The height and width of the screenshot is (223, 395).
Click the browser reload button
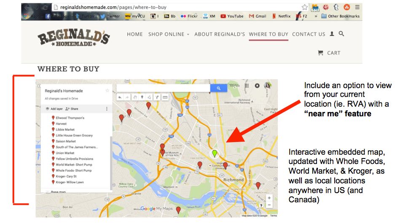(45, 7)
